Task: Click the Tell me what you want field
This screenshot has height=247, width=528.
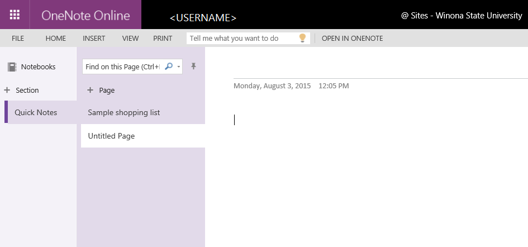Action: point(241,39)
